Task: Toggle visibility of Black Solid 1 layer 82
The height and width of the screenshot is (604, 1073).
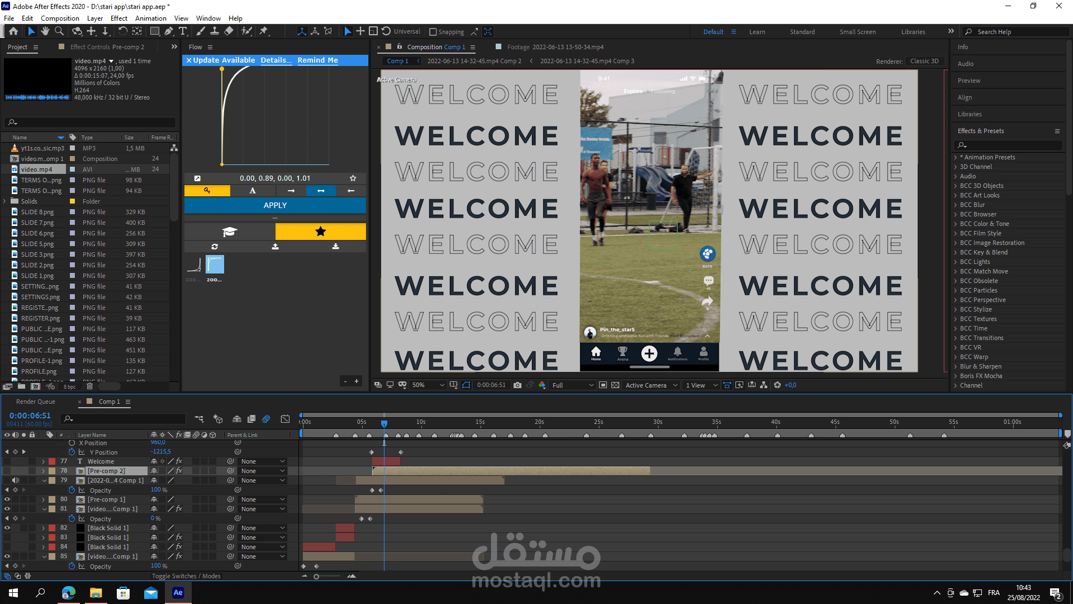Action: click(7, 528)
